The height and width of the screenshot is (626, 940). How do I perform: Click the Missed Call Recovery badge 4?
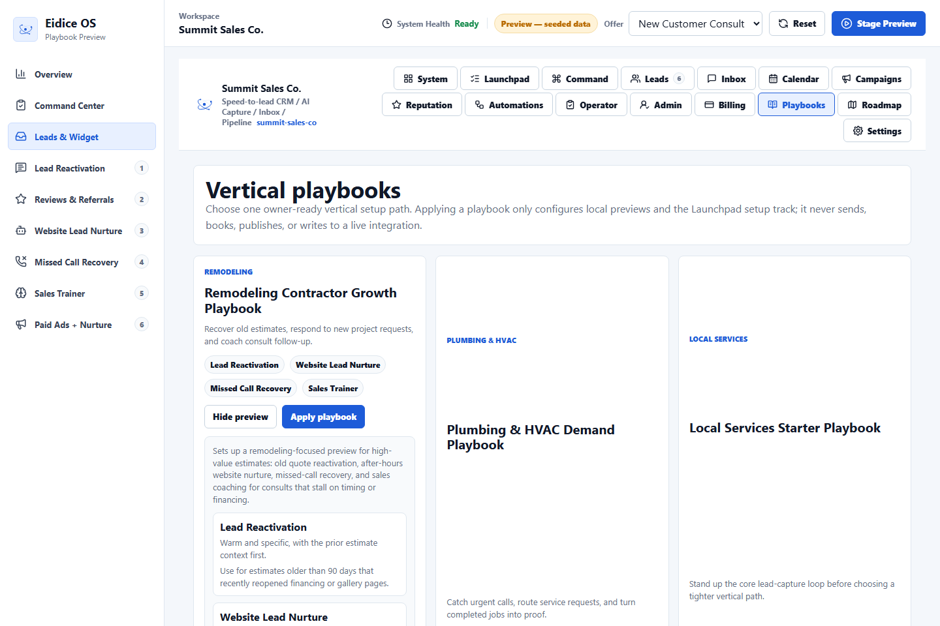tap(142, 261)
